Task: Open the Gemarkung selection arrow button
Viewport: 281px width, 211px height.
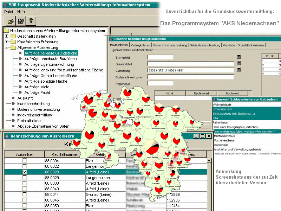Action: click(239, 70)
